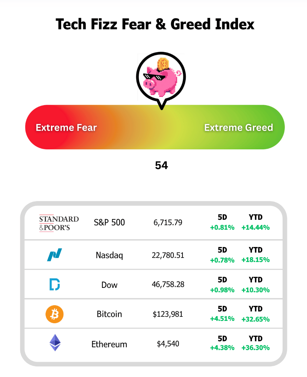Click the Ethereum 5D +4.38% value

coord(222,348)
